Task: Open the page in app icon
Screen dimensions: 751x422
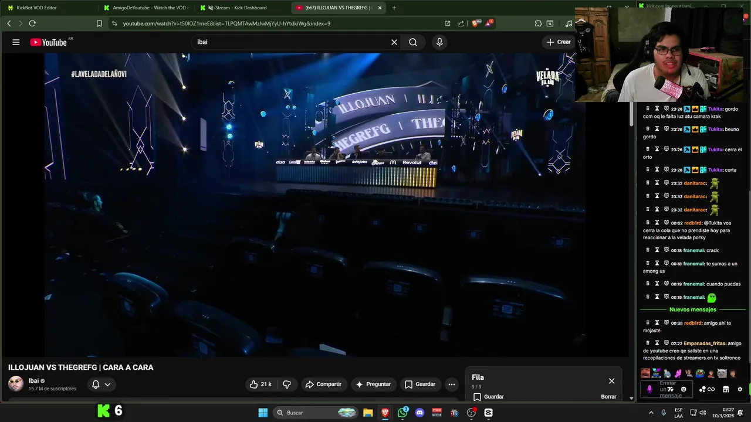Action: coord(447,23)
